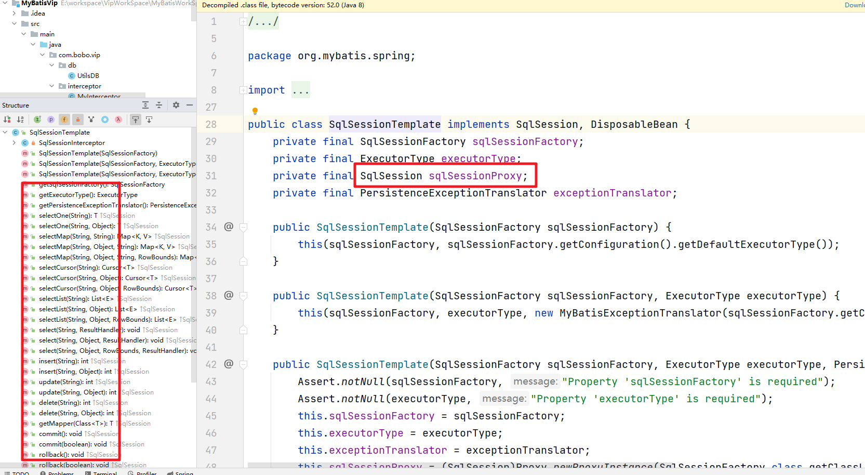Collapse the src folder
865x475 pixels.
click(x=14, y=24)
